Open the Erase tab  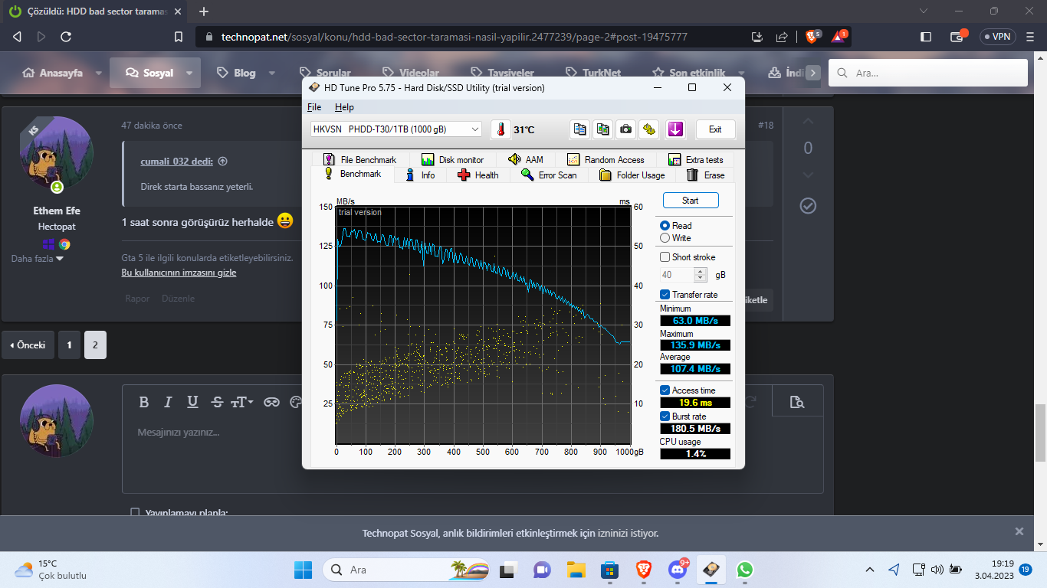click(706, 175)
